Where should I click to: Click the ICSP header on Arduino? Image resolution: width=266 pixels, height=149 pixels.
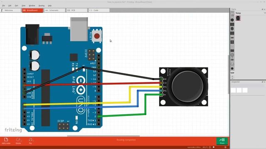pos(64,126)
